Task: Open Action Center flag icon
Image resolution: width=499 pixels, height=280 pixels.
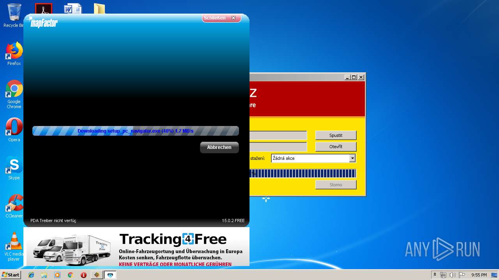Action: (462, 275)
